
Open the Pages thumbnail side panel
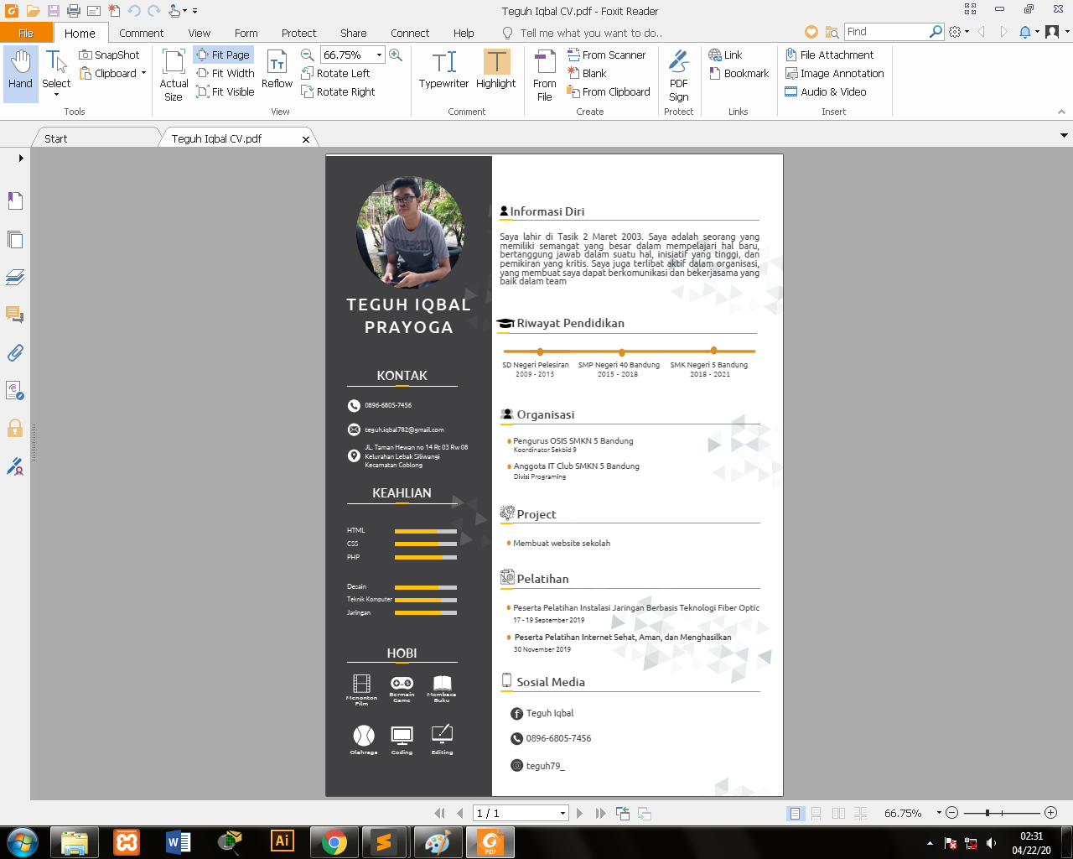(15, 239)
